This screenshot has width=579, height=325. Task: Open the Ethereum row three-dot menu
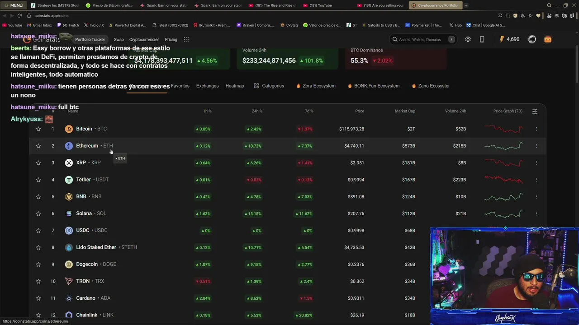click(536, 146)
